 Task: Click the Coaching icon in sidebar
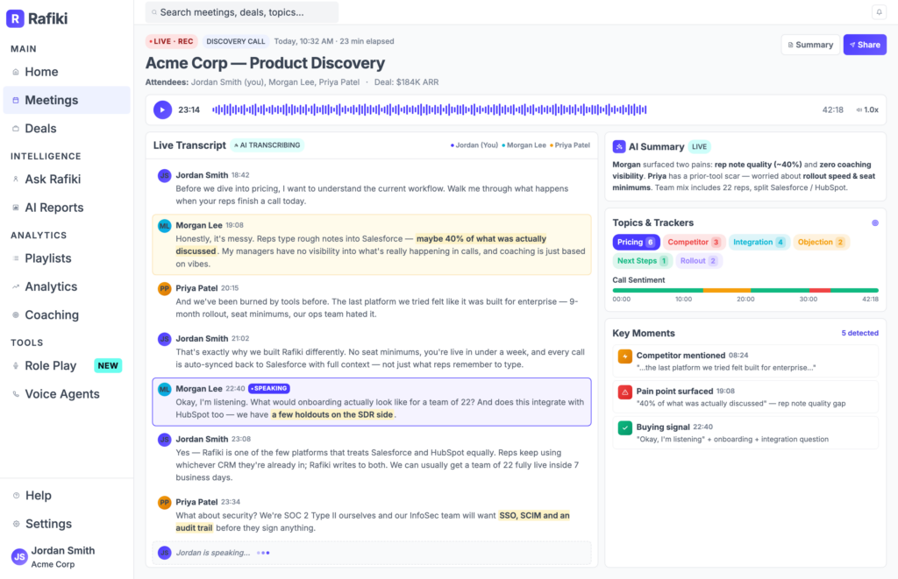click(16, 314)
